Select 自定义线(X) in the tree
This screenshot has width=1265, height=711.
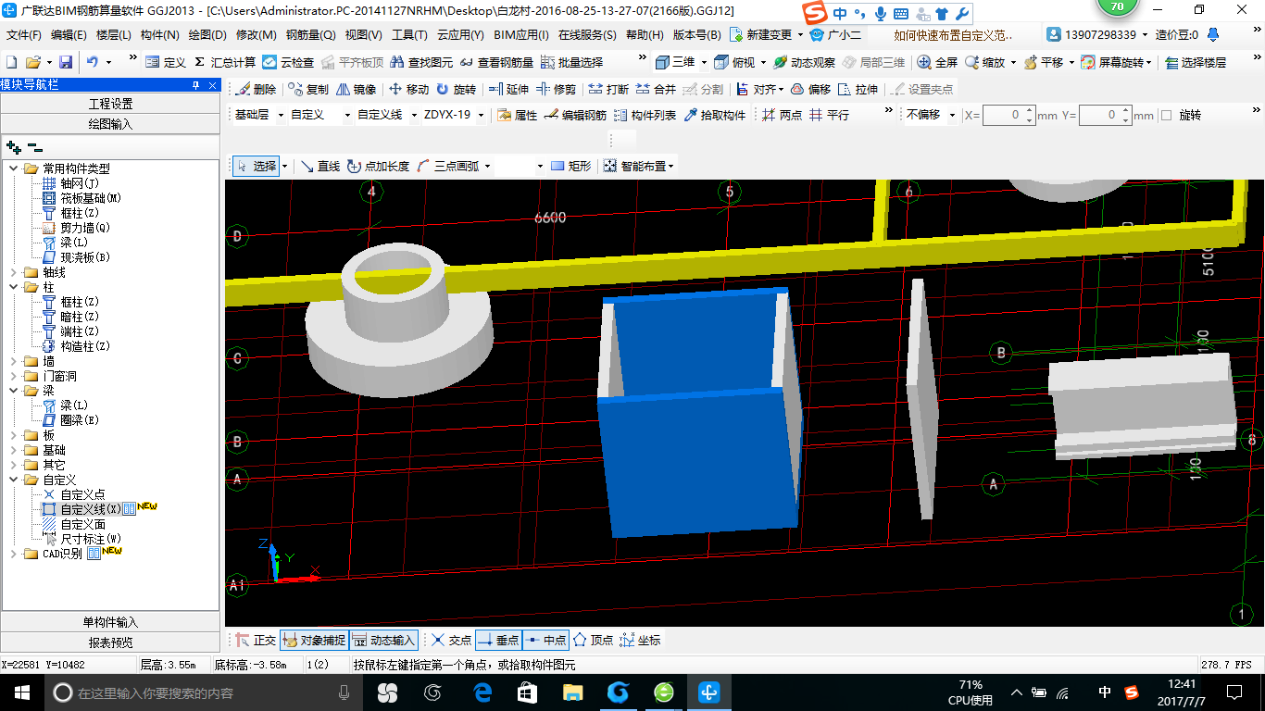click(91, 509)
